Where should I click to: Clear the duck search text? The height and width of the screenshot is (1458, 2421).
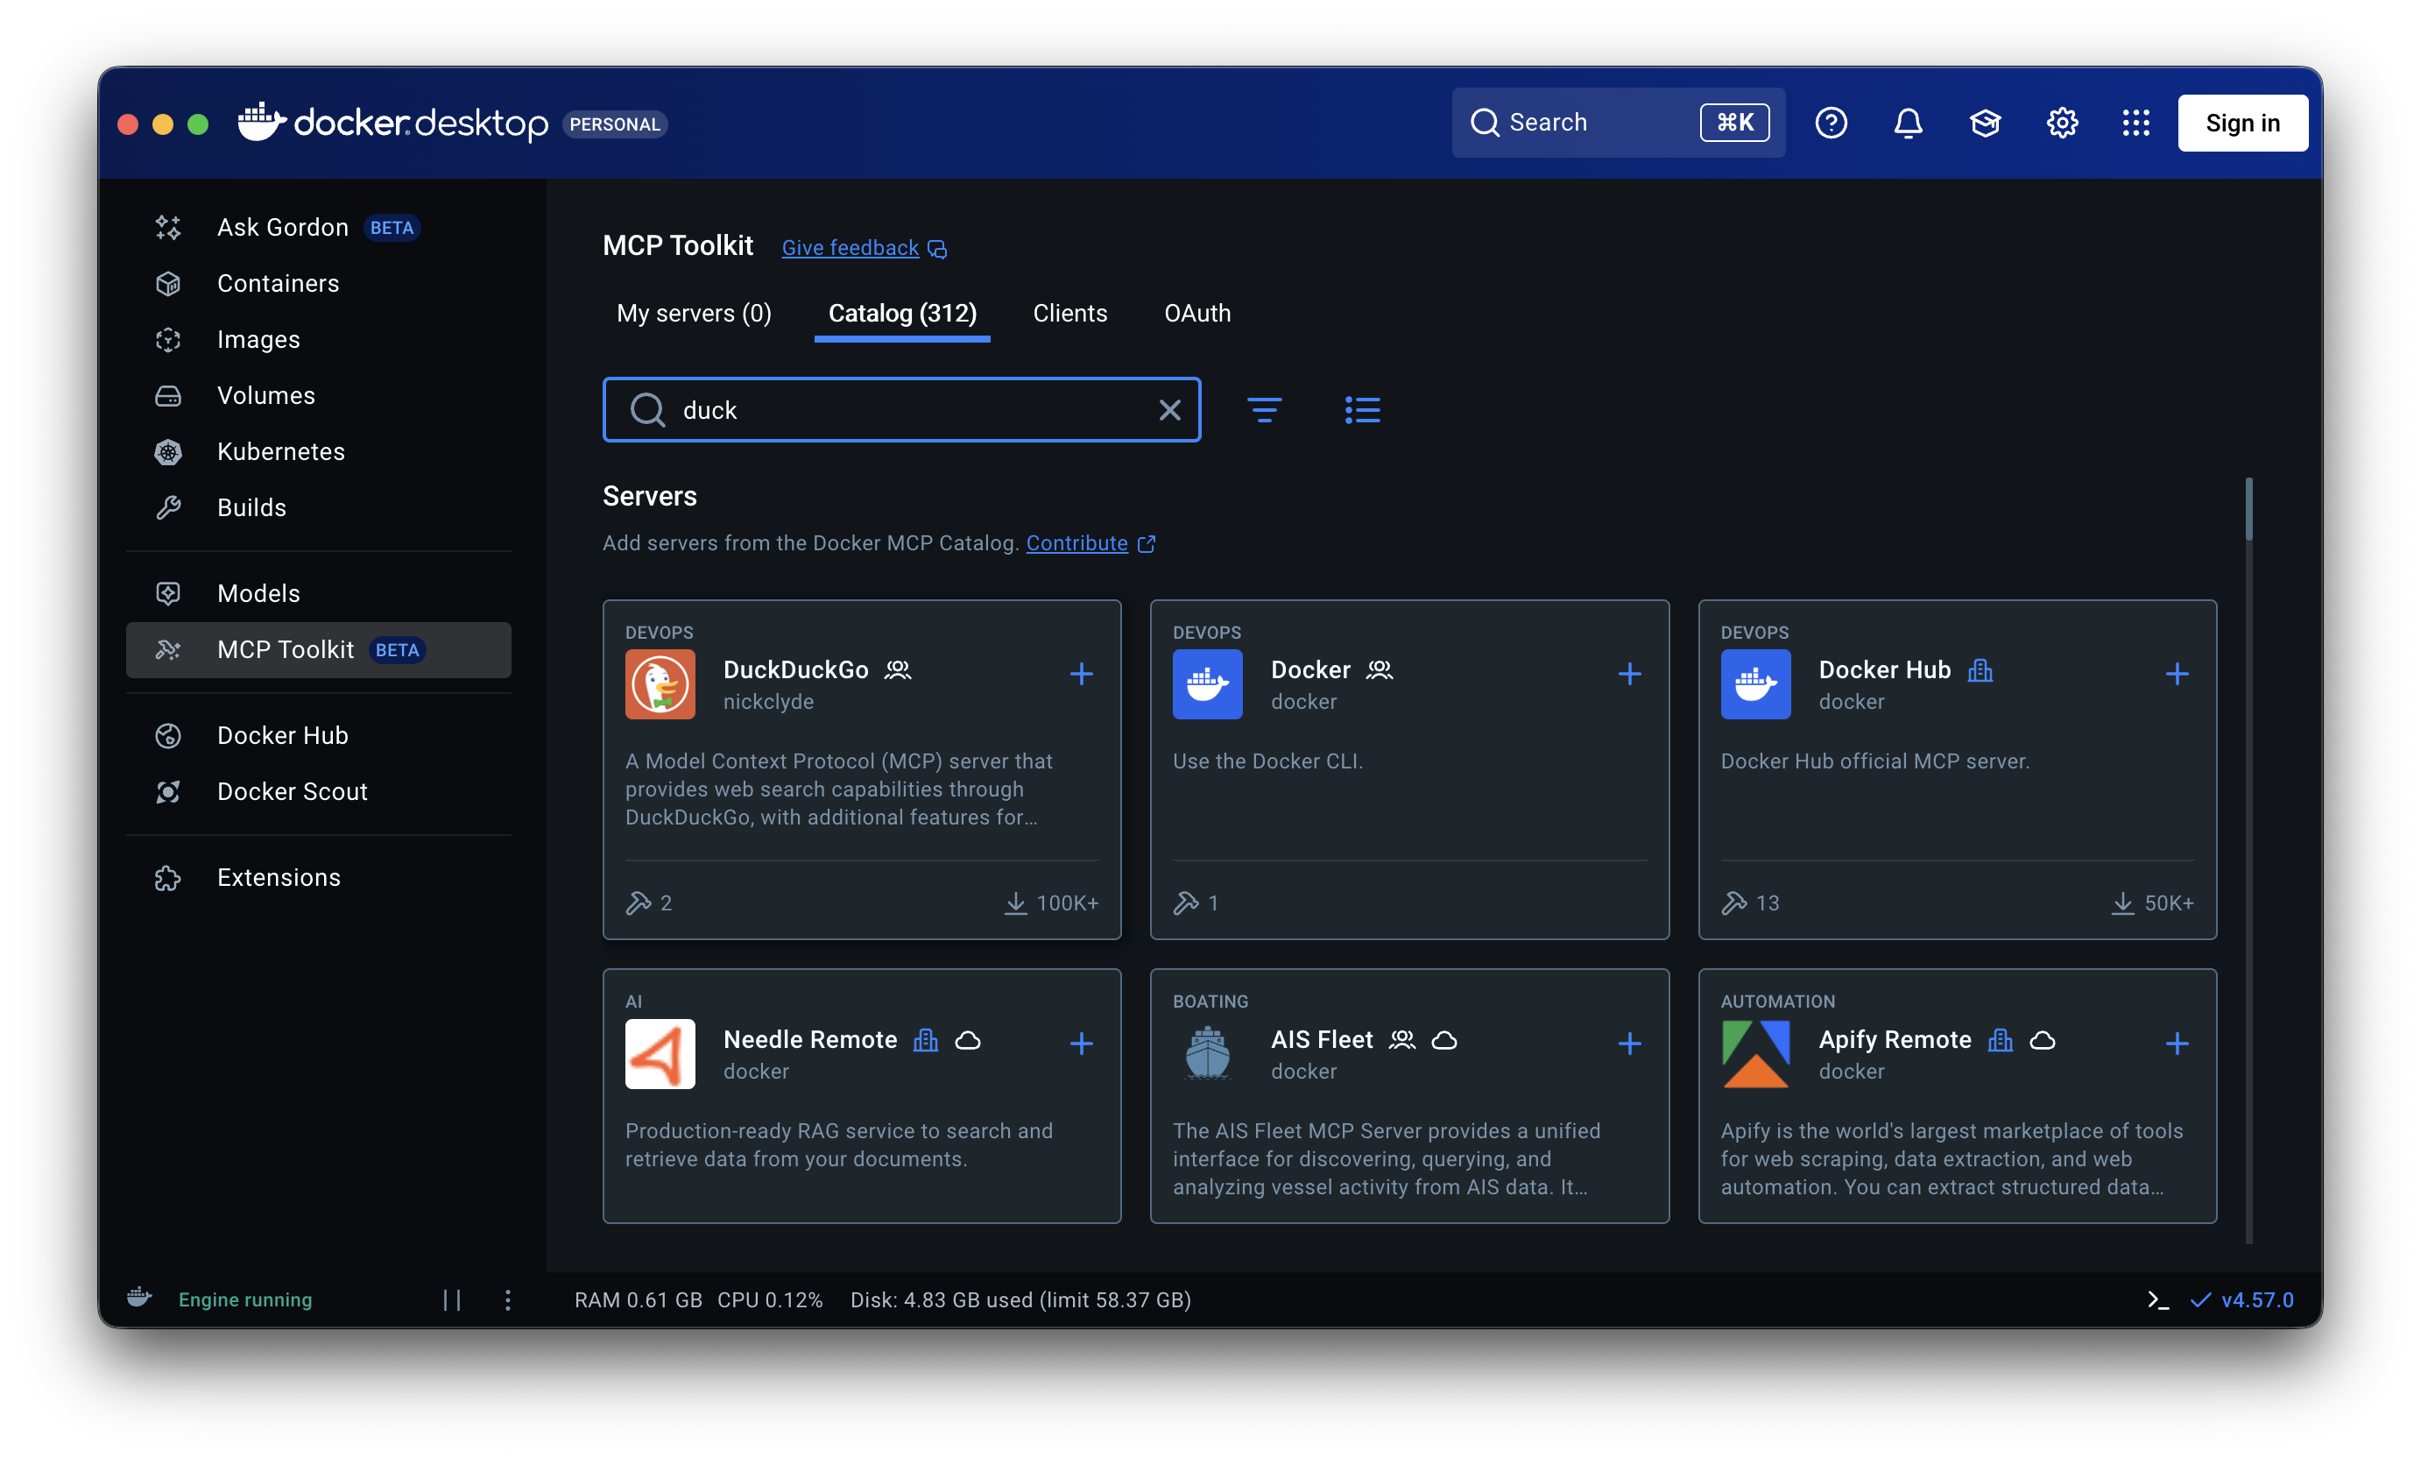click(1168, 410)
